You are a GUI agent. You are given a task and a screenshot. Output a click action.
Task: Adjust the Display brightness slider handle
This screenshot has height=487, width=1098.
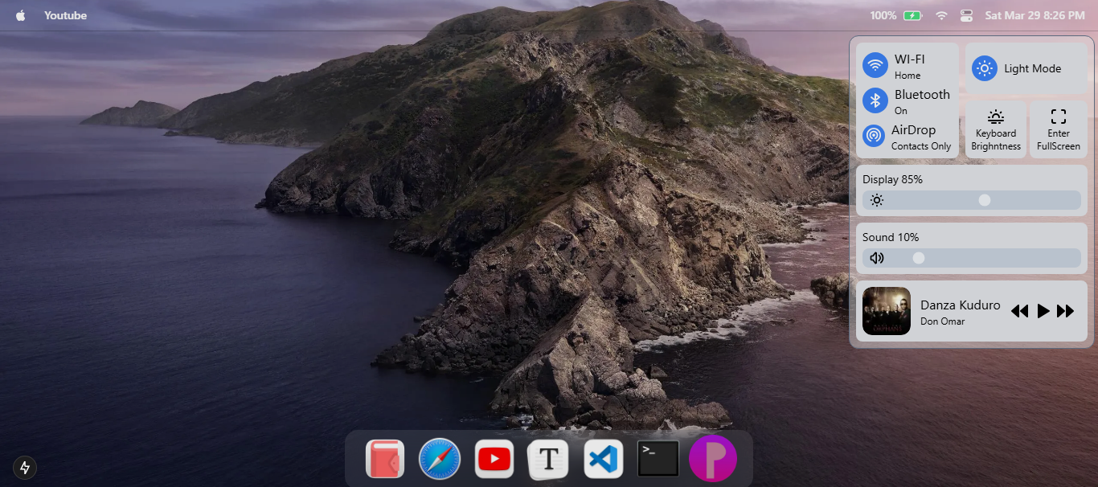click(985, 200)
